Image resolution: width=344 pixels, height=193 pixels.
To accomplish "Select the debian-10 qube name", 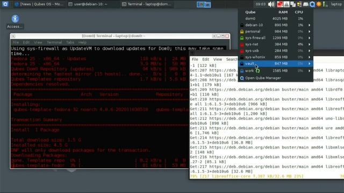I will (x=254, y=25).
